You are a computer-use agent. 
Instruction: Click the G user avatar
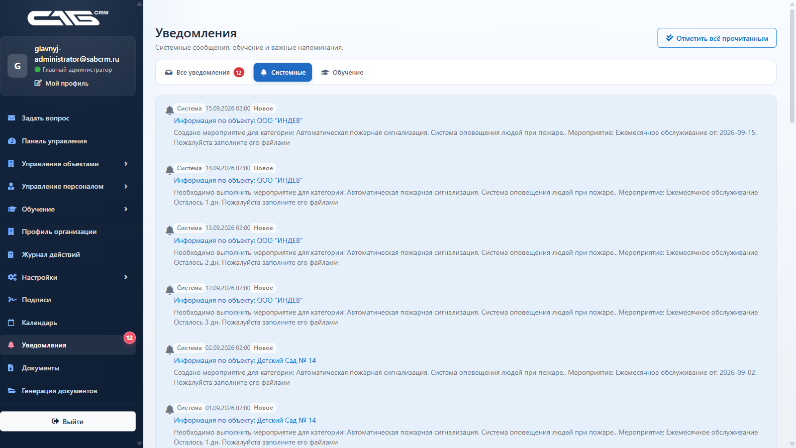[x=17, y=66]
